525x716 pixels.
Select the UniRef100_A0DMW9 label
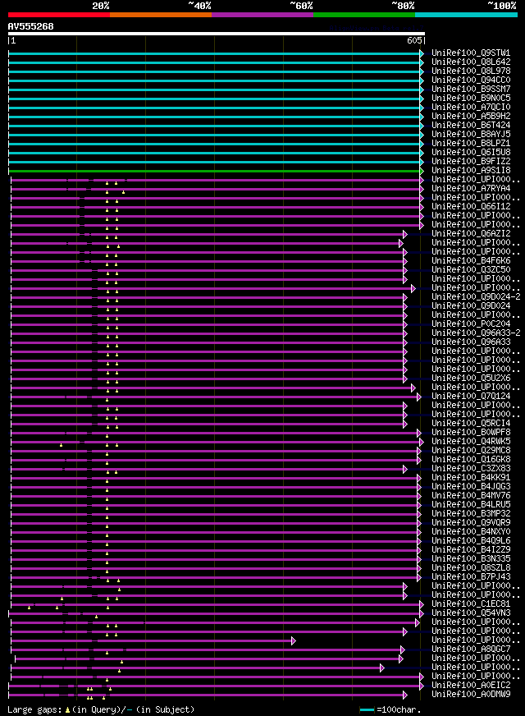click(x=471, y=694)
